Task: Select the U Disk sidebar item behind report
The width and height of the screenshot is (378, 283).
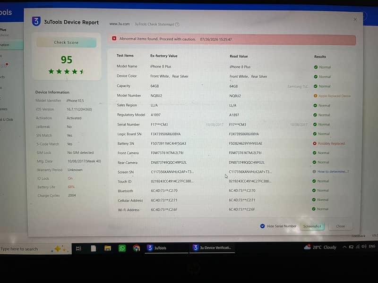Action: [7, 119]
